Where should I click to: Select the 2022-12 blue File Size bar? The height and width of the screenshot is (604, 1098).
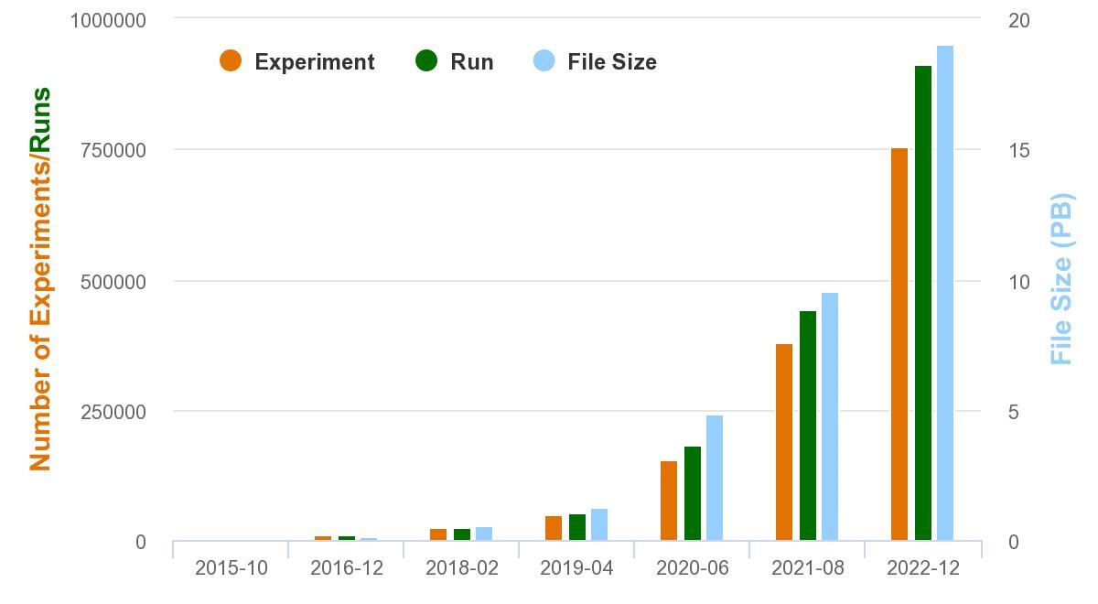pos(945,293)
